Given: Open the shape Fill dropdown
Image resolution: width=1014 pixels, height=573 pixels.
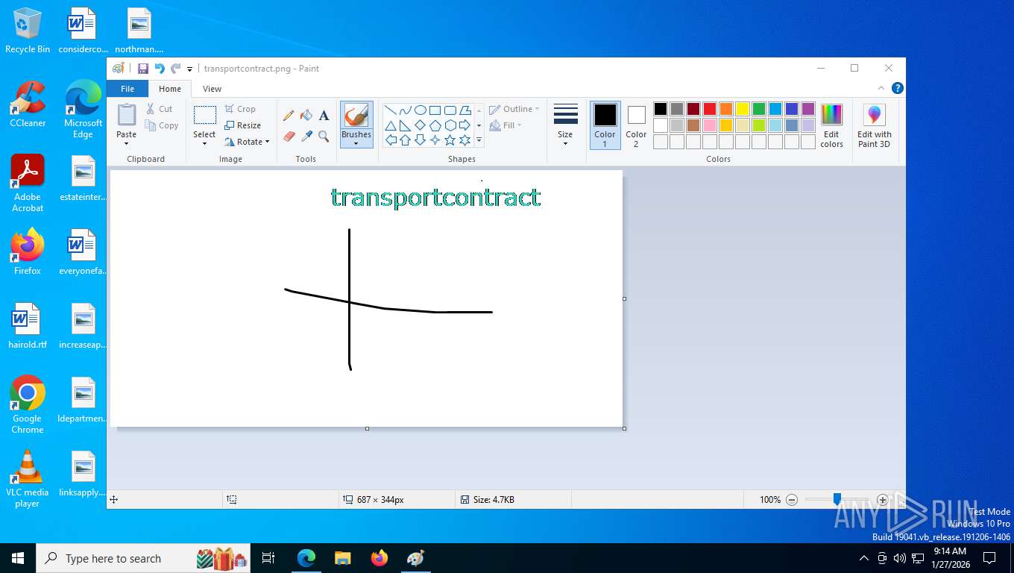Looking at the screenshot, I should click(x=506, y=125).
